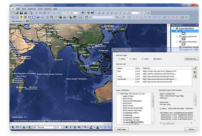Click the green arrow icon beside service list

(x=195, y=77)
